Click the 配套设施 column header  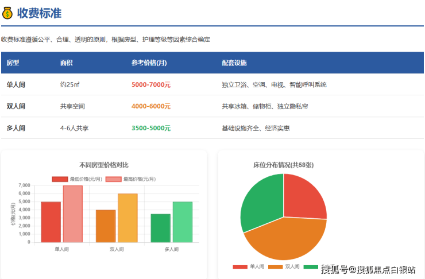point(234,63)
